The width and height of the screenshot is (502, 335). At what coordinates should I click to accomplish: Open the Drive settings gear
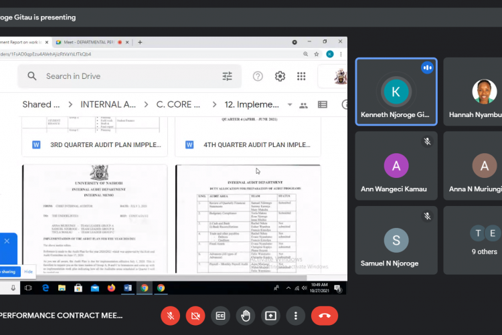coord(280,76)
